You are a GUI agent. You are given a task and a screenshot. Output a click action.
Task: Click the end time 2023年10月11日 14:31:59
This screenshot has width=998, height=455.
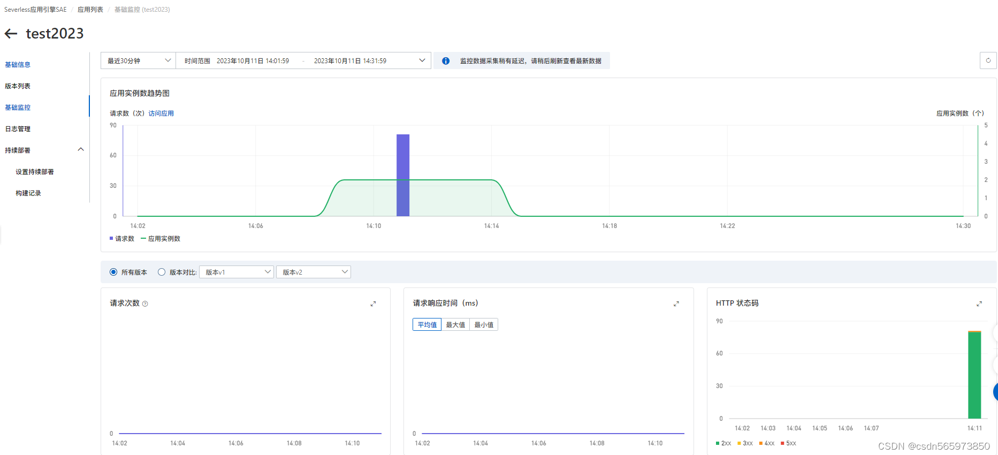click(x=350, y=61)
